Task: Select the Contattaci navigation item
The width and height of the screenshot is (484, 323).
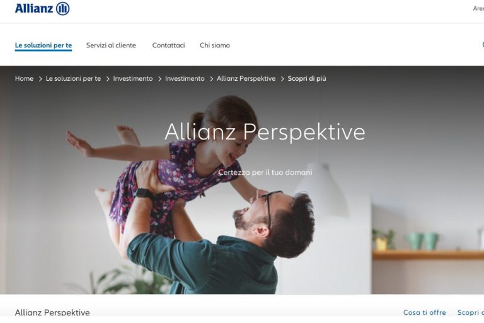Action: pyautogui.click(x=168, y=45)
